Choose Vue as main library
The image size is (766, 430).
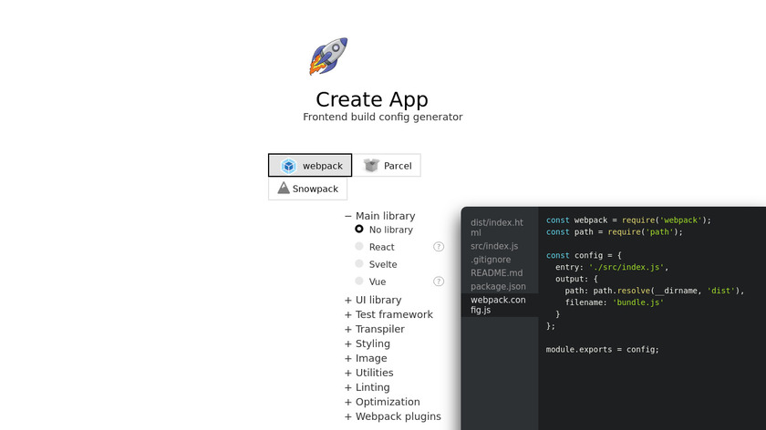pos(359,282)
